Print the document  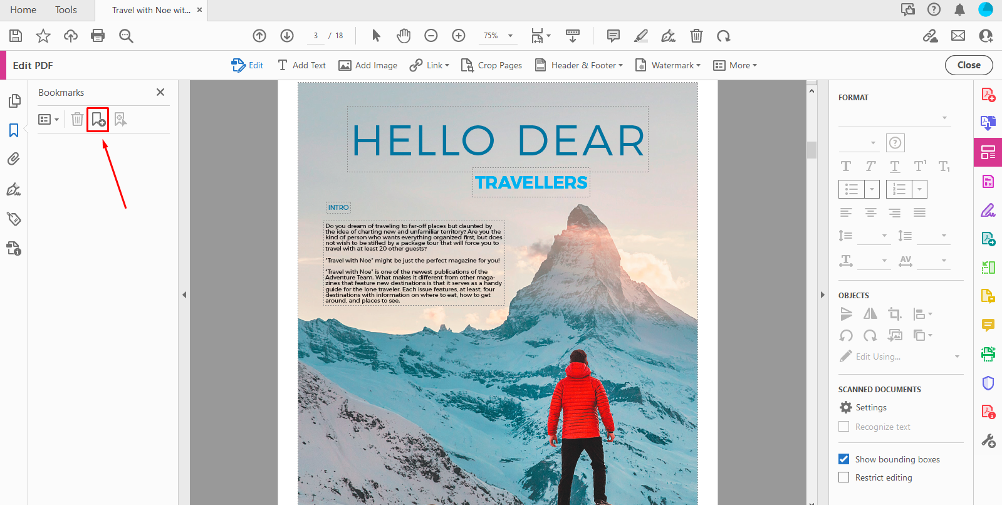coord(98,36)
